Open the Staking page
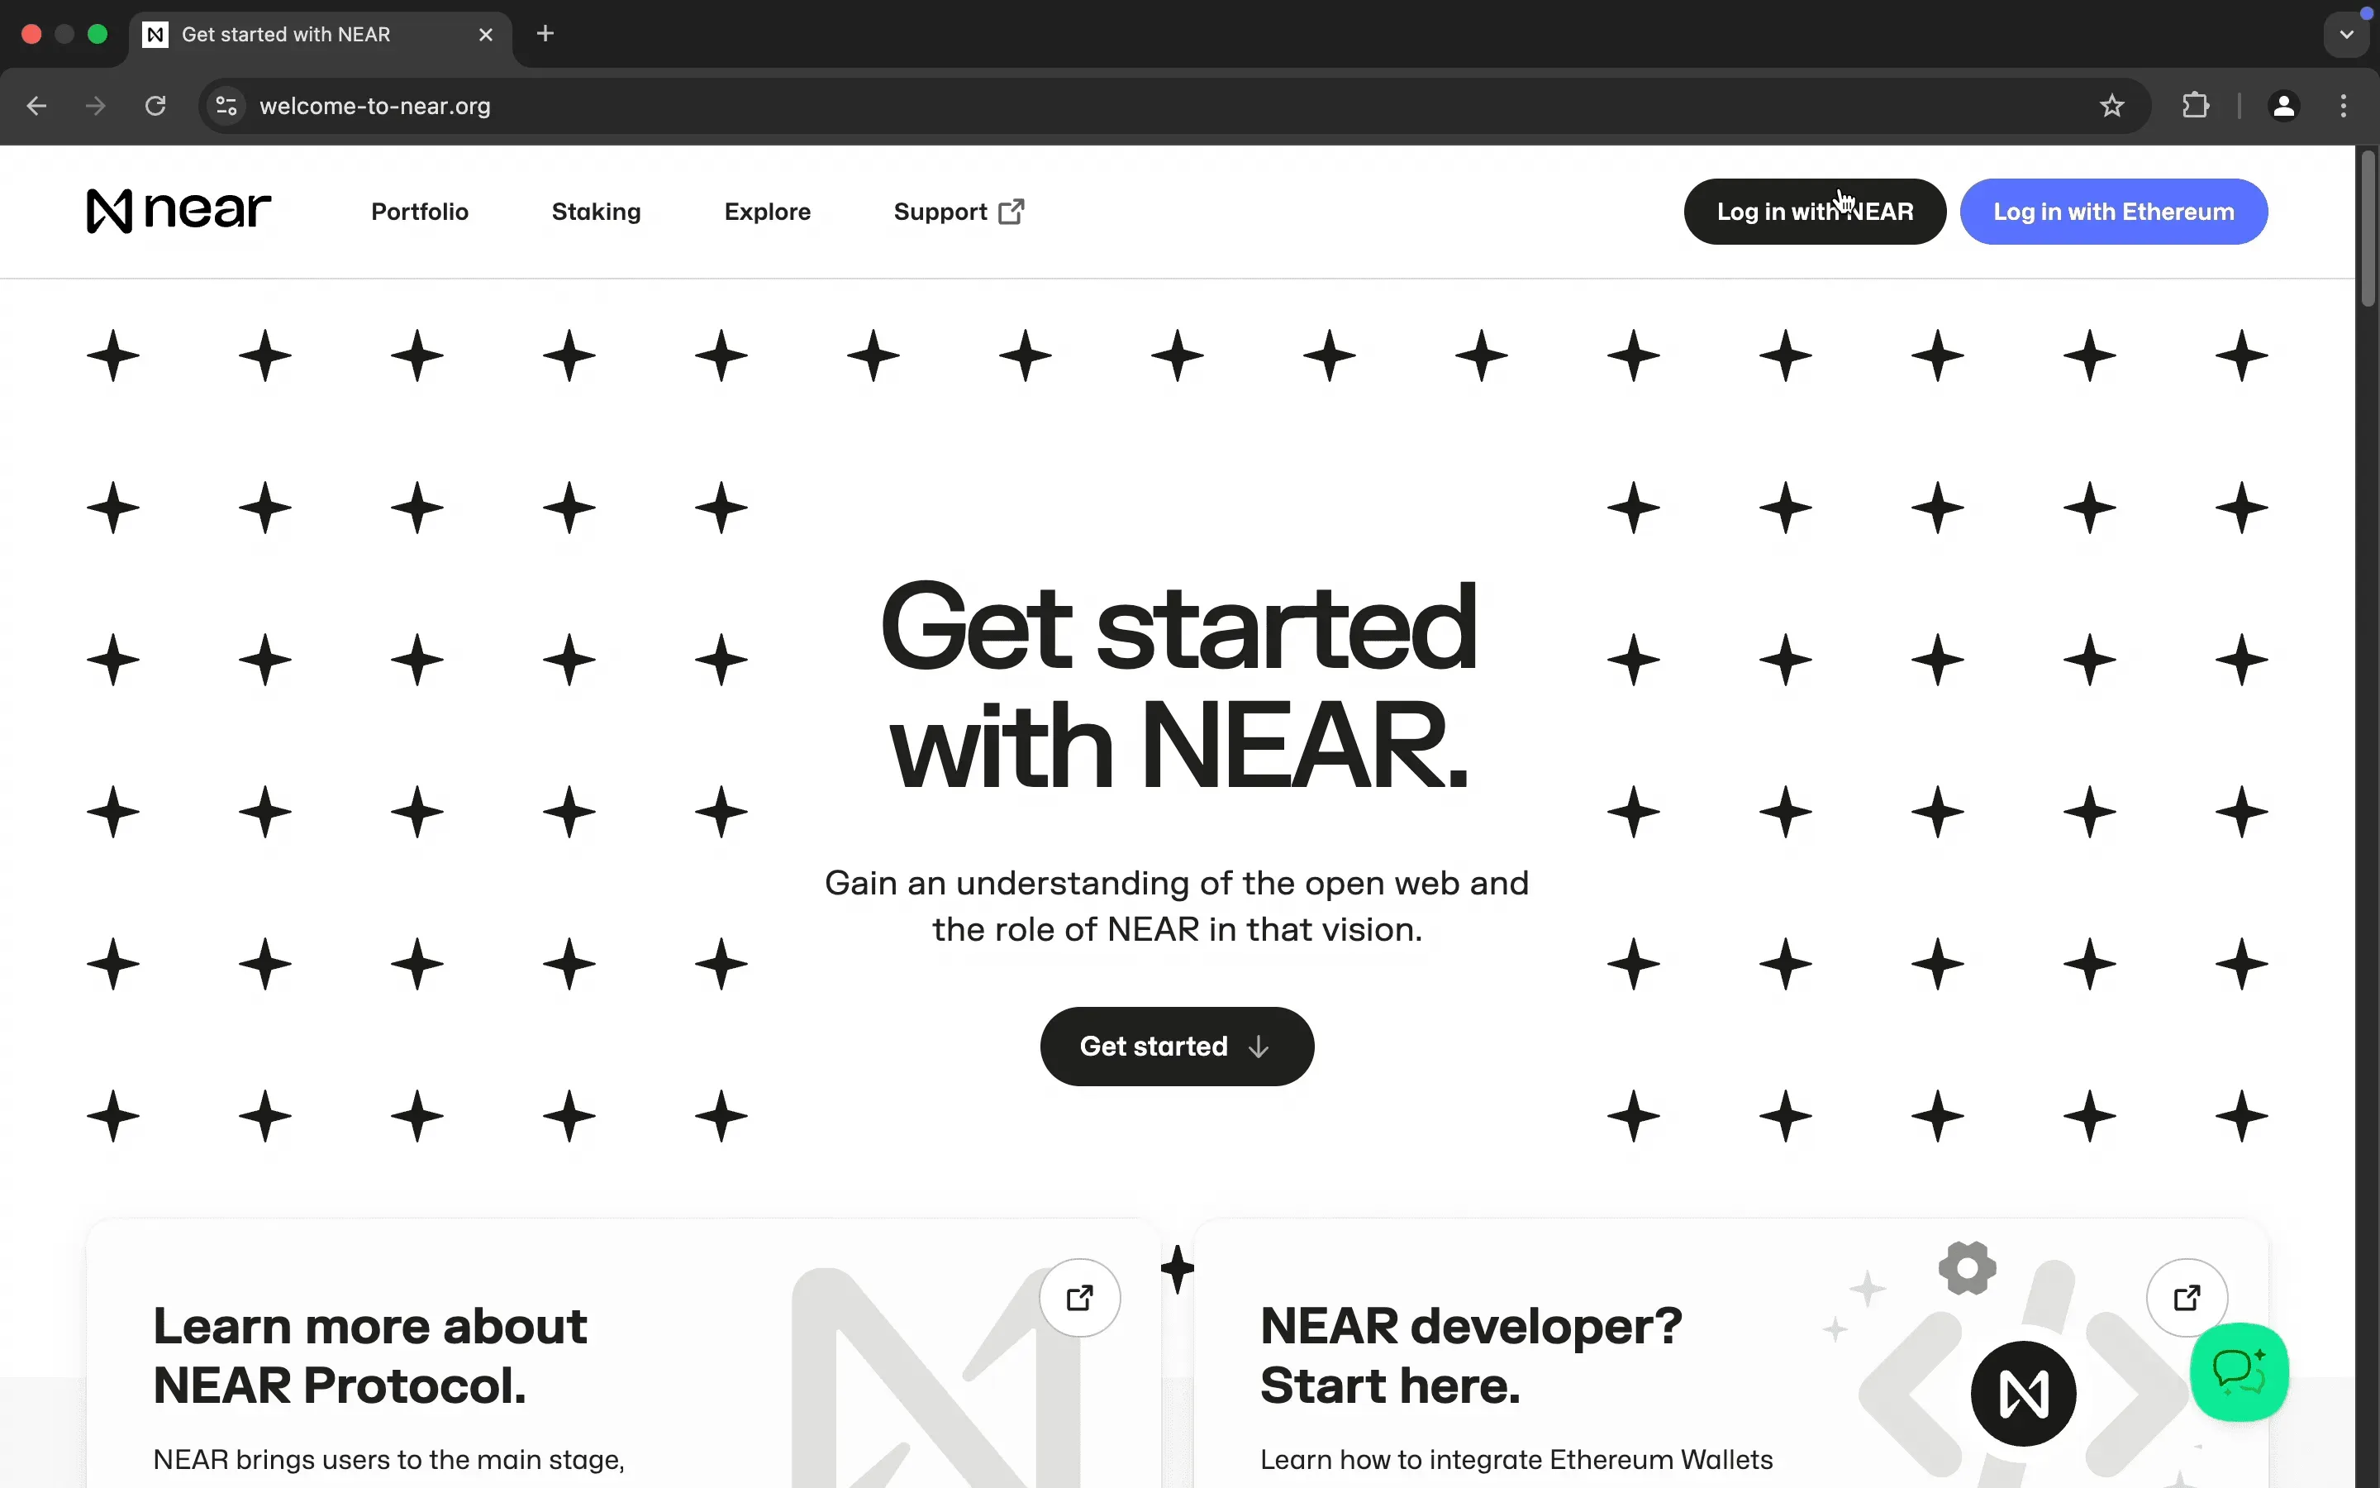The width and height of the screenshot is (2380, 1488). [596, 212]
